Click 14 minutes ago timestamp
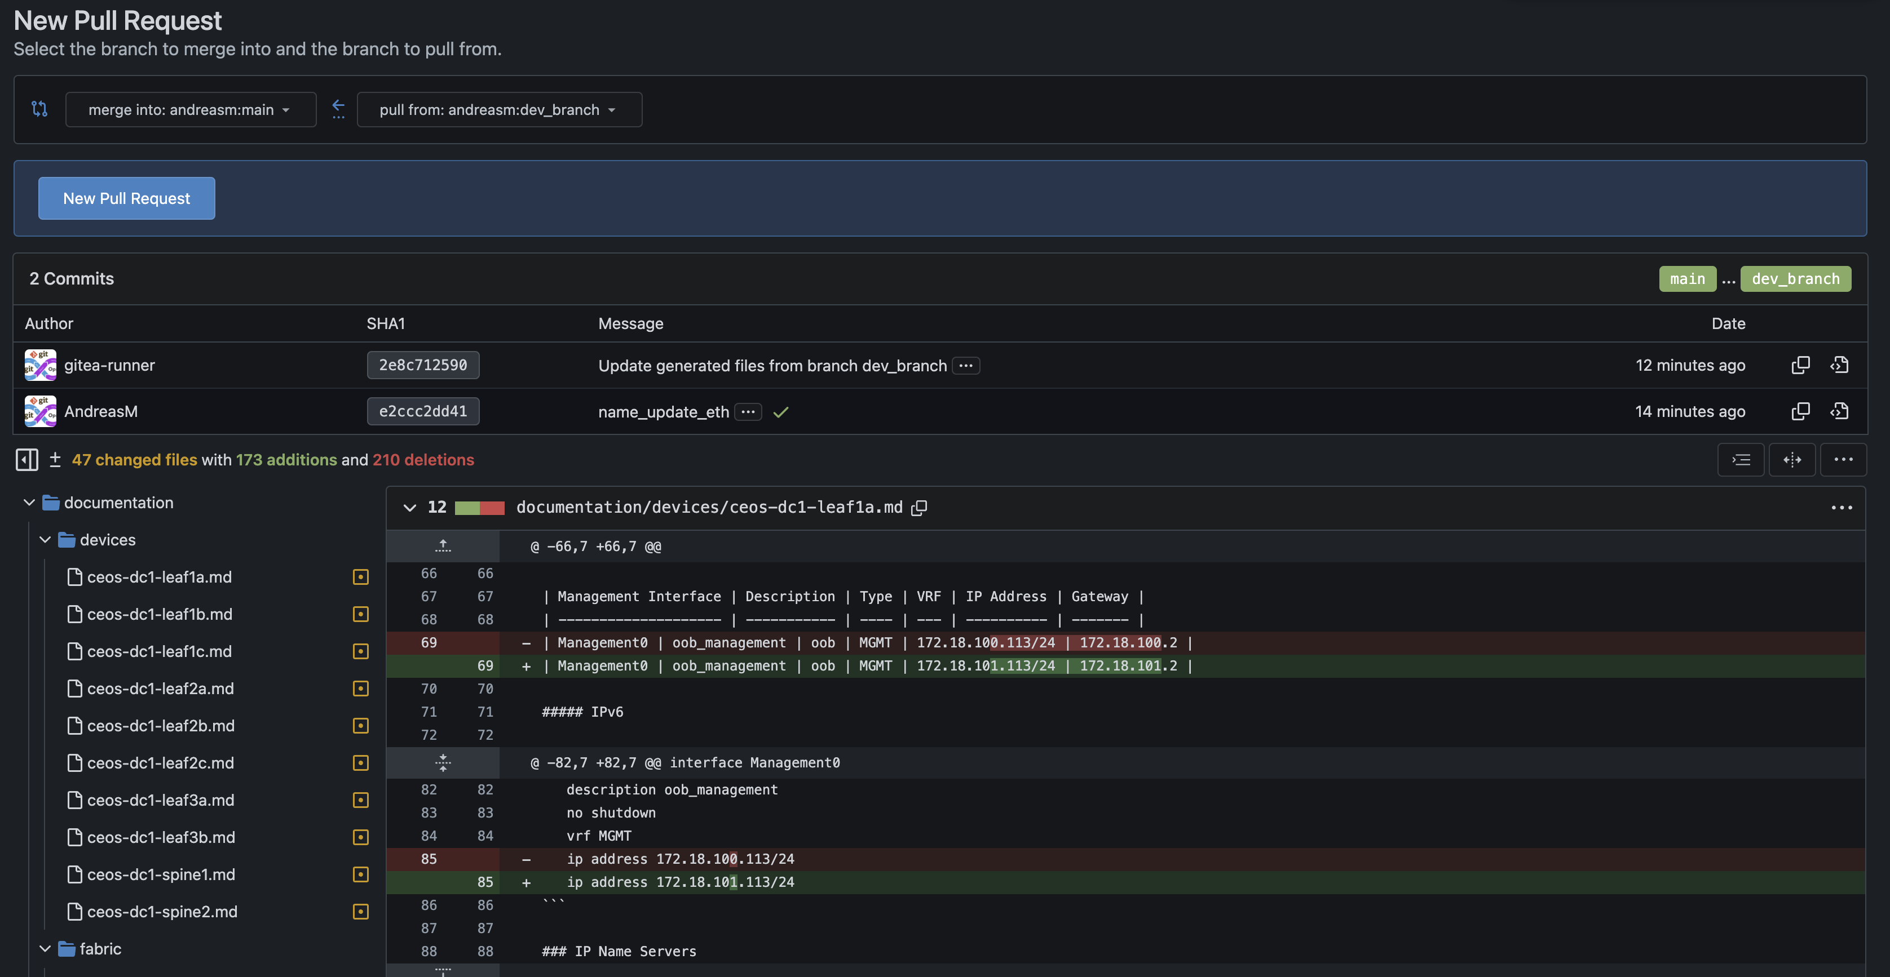The height and width of the screenshot is (977, 1890). [x=1690, y=411]
